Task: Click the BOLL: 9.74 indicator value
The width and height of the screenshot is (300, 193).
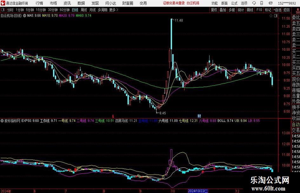Action: [x=225, y=121]
